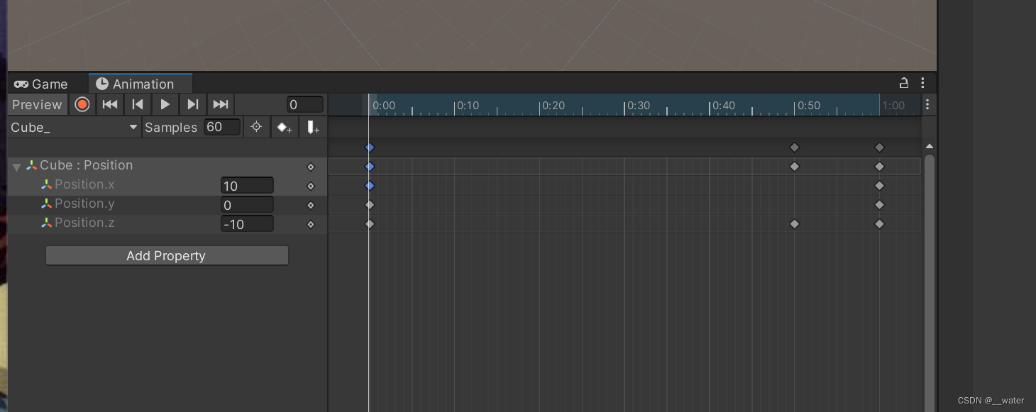Toggle filter by selection icon
The height and width of the screenshot is (412, 1036).
(x=256, y=128)
